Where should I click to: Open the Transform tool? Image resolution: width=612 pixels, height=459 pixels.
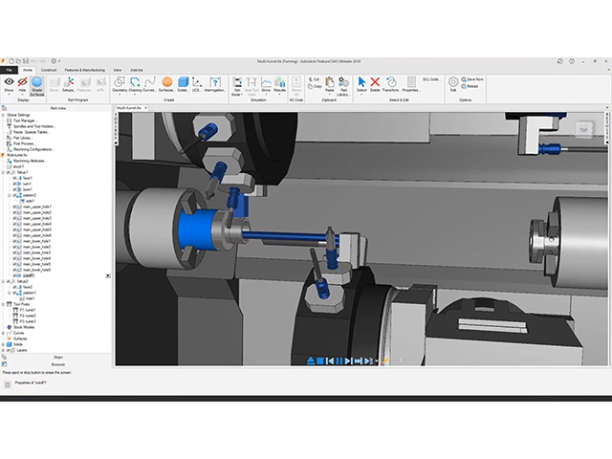391,85
